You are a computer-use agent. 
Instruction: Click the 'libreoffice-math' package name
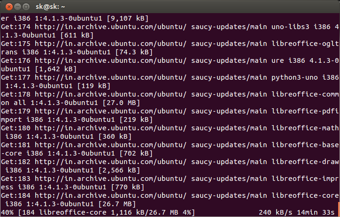pyautogui.click(x=305, y=128)
